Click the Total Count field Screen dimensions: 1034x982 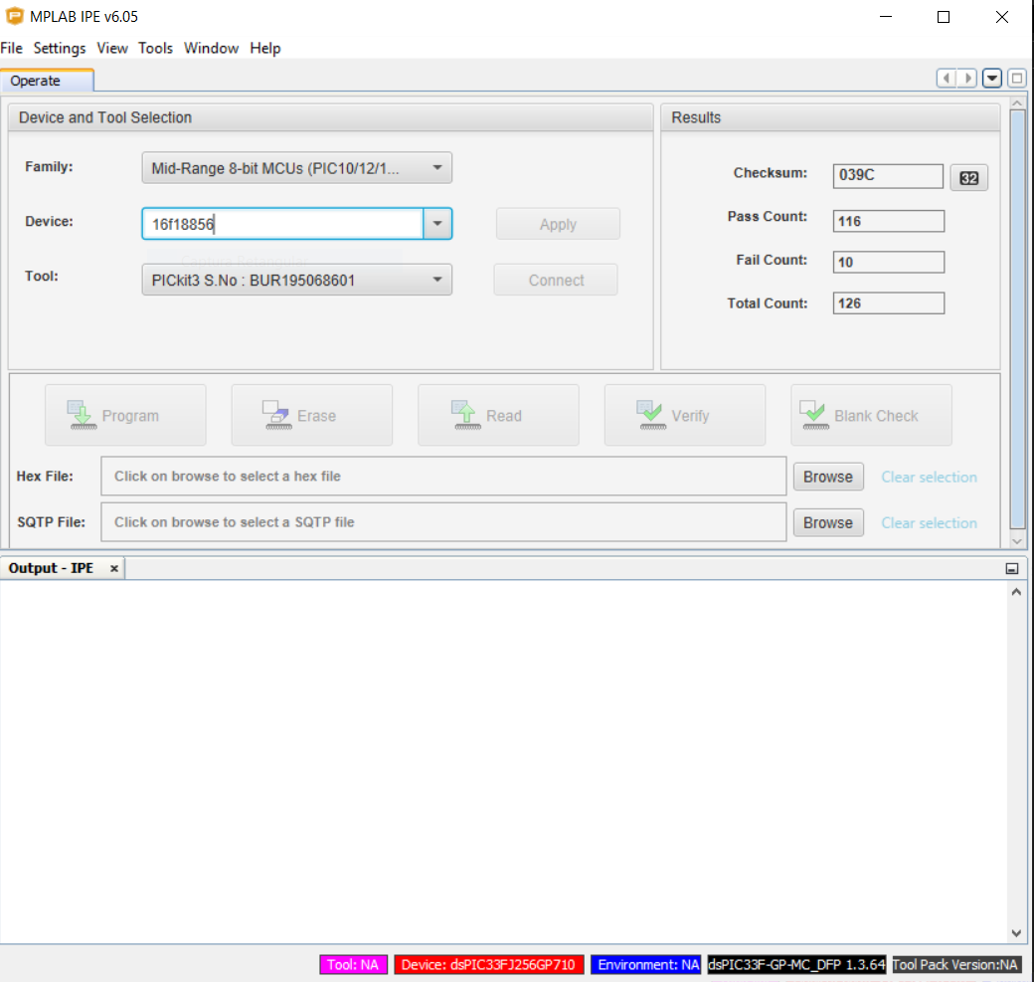pyautogui.click(x=888, y=302)
